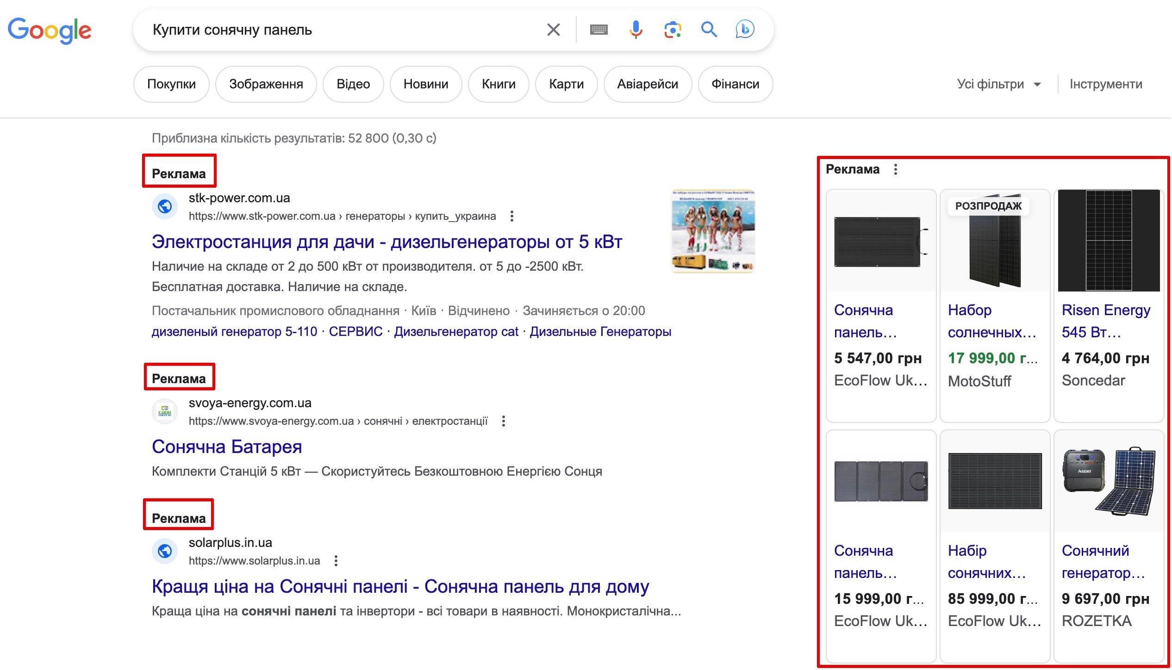Open three-dot menu for stk-power ad
The height and width of the screenshot is (670, 1172).
click(x=511, y=216)
